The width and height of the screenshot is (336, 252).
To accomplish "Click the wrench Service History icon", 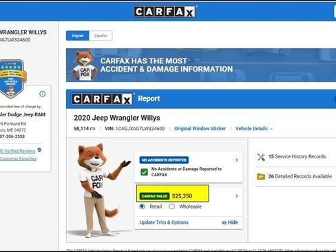I will (x=261, y=157).
